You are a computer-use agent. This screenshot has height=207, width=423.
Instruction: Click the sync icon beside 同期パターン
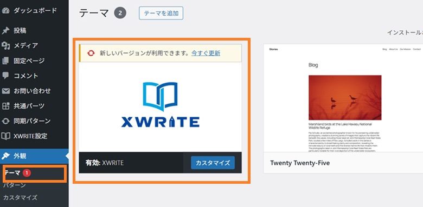pos(6,121)
